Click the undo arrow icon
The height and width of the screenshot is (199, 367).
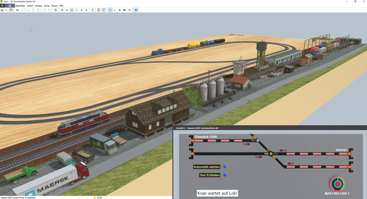(18, 10)
